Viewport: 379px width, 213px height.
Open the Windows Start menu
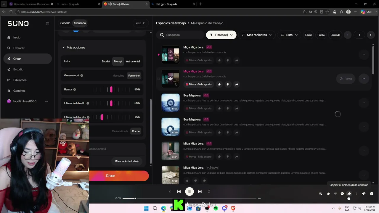coord(146,208)
